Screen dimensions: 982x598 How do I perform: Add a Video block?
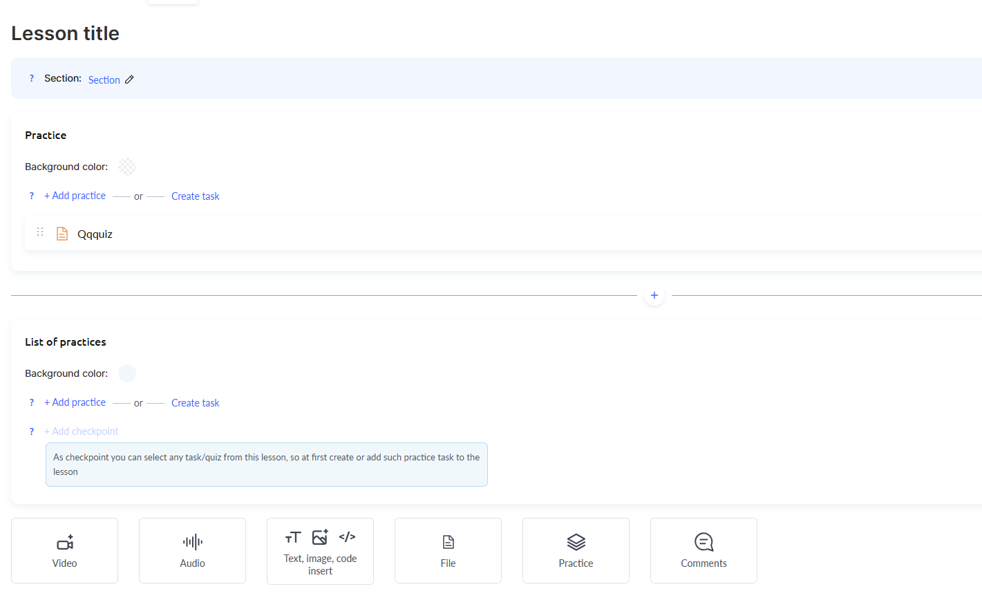64,550
